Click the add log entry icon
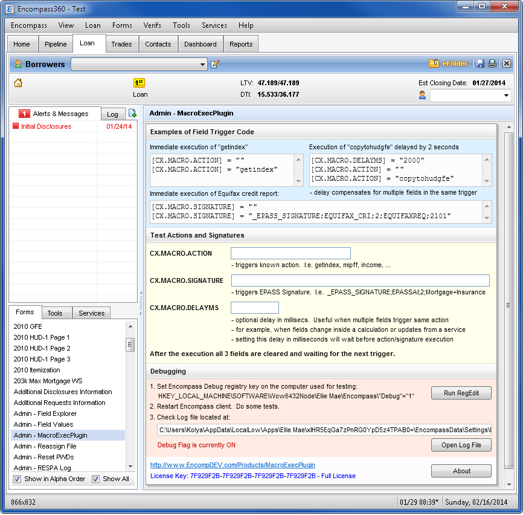The height and width of the screenshot is (515, 523). click(x=133, y=114)
